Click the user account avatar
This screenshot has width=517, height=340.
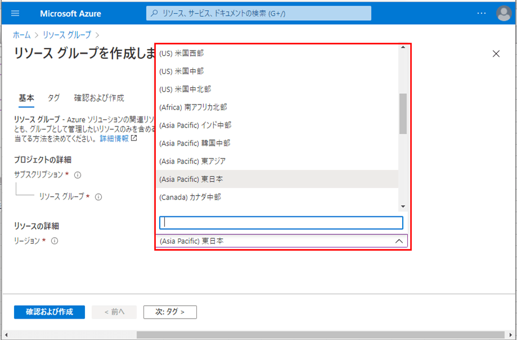coord(503,13)
